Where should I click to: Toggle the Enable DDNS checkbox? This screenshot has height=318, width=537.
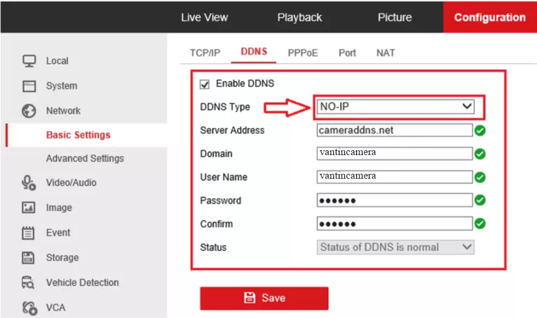[204, 84]
